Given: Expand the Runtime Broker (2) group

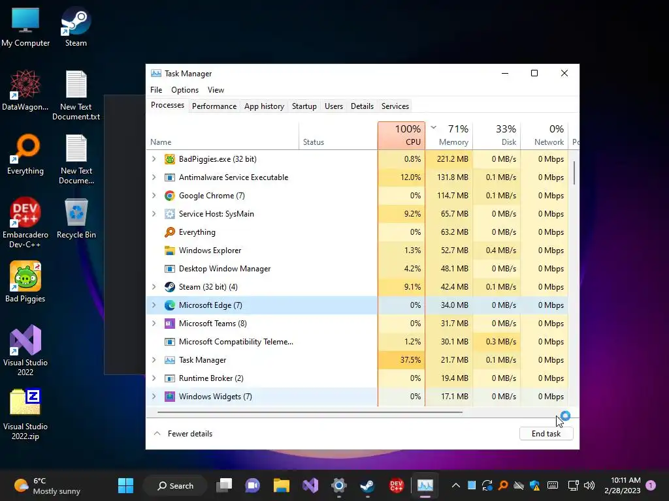Looking at the screenshot, I should [x=154, y=378].
